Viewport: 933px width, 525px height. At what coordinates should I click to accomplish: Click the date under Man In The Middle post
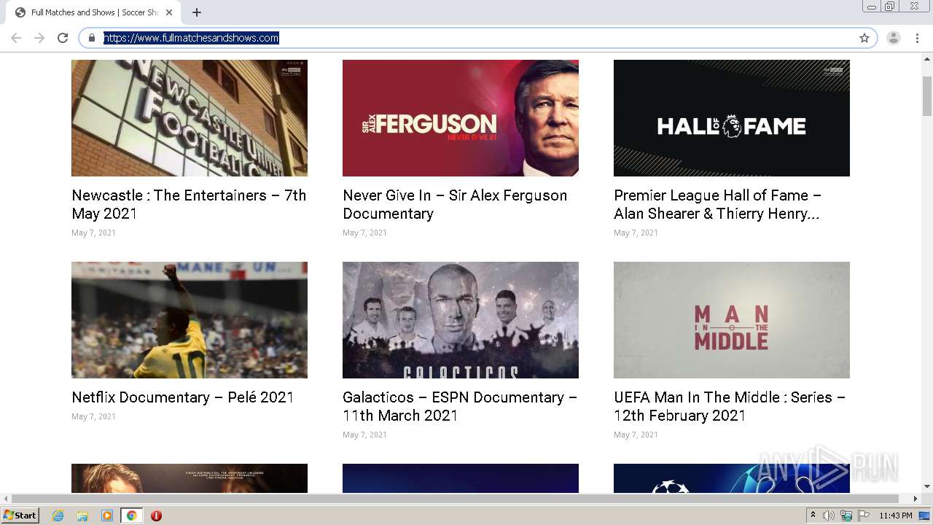[636, 435]
